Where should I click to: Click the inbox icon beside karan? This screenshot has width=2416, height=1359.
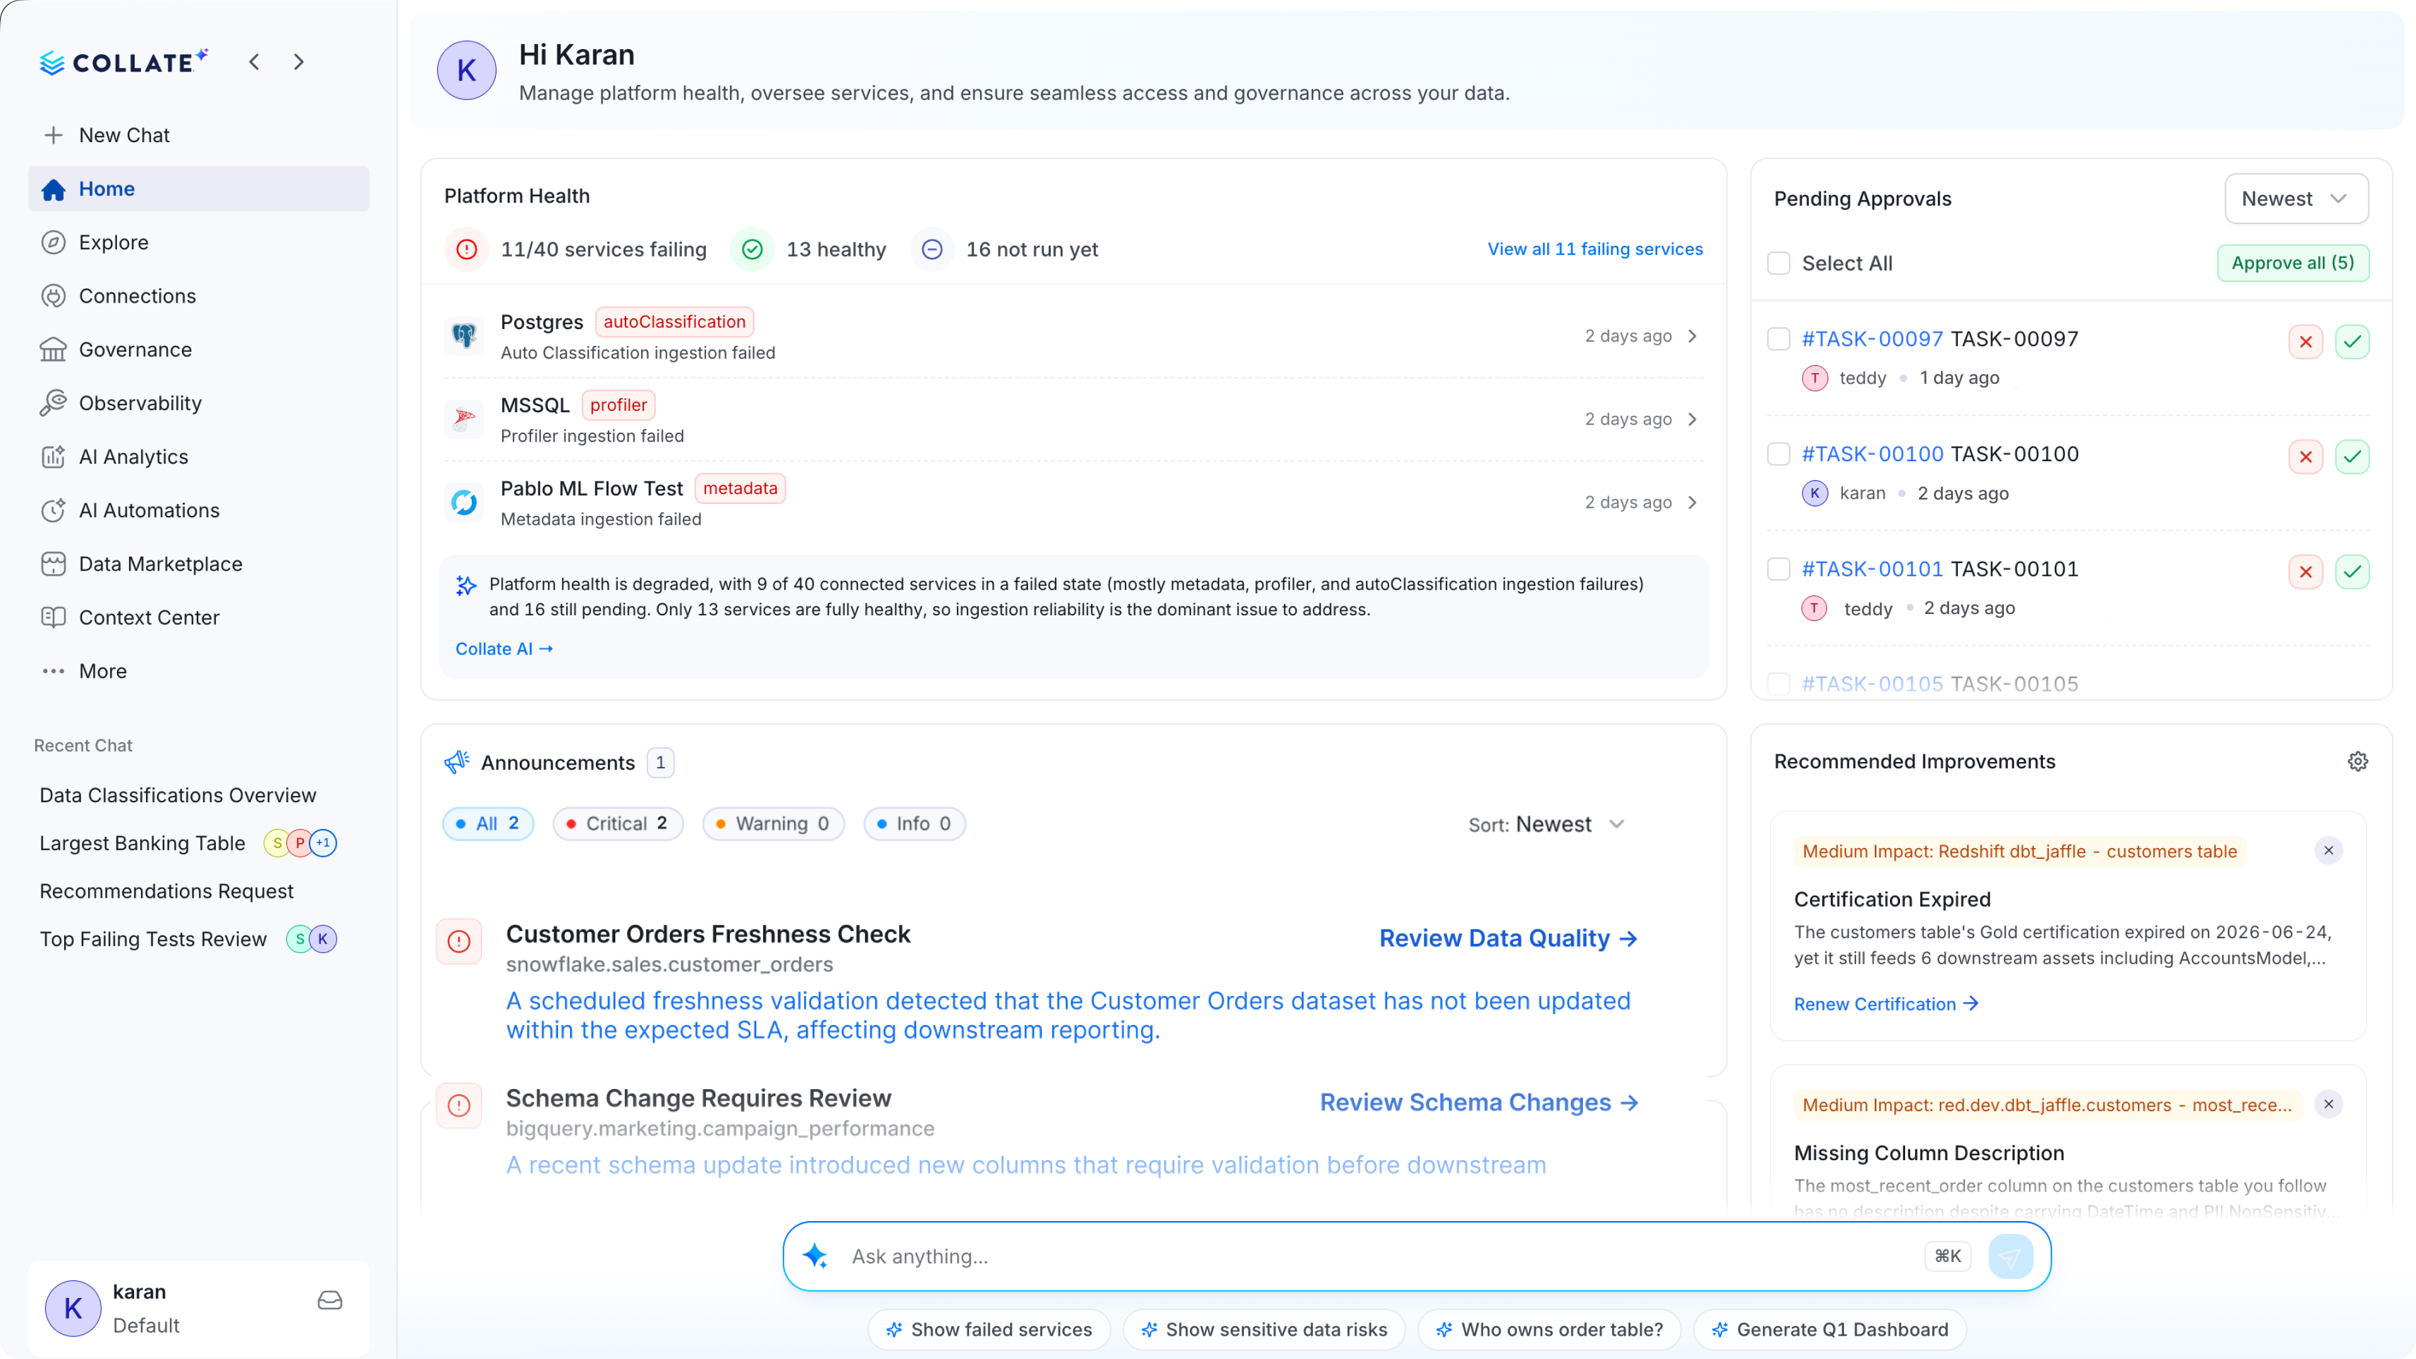[330, 1300]
